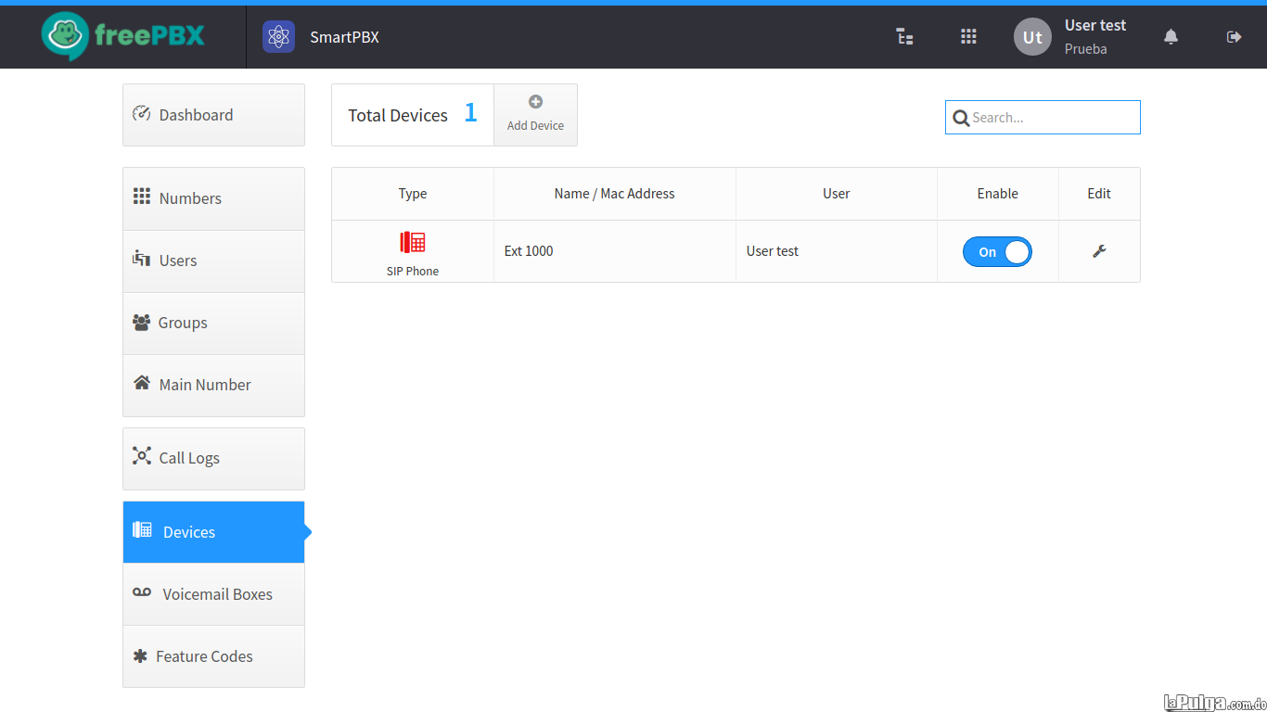Open the Dashboard menu item

(x=213, y=115)
